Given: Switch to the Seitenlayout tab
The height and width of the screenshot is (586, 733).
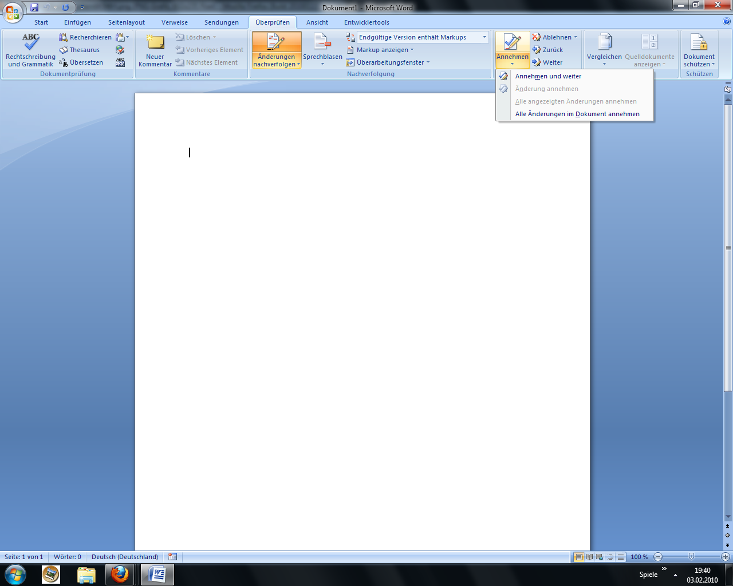Looking at the screenshot, I should pyautogui.click(x=127, y=22).
